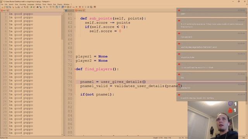Click the Undo toolbar icon
Viewport: 248px width, 139px height.
[x=31, y=7]
